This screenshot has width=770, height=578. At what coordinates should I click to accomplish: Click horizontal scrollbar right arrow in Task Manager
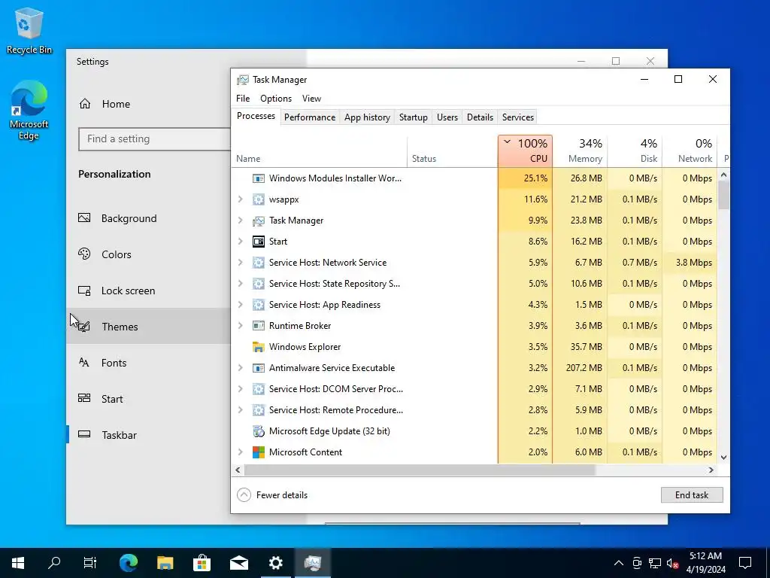point(711,470)
